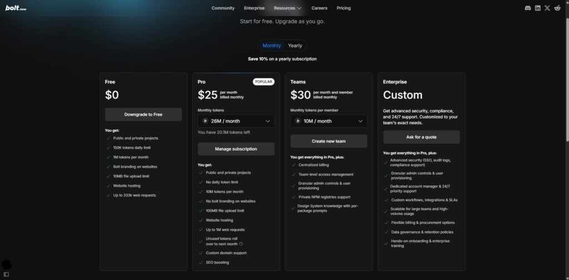
Task: Click the '$25' Pro price
Action: (x=208, y=95)
